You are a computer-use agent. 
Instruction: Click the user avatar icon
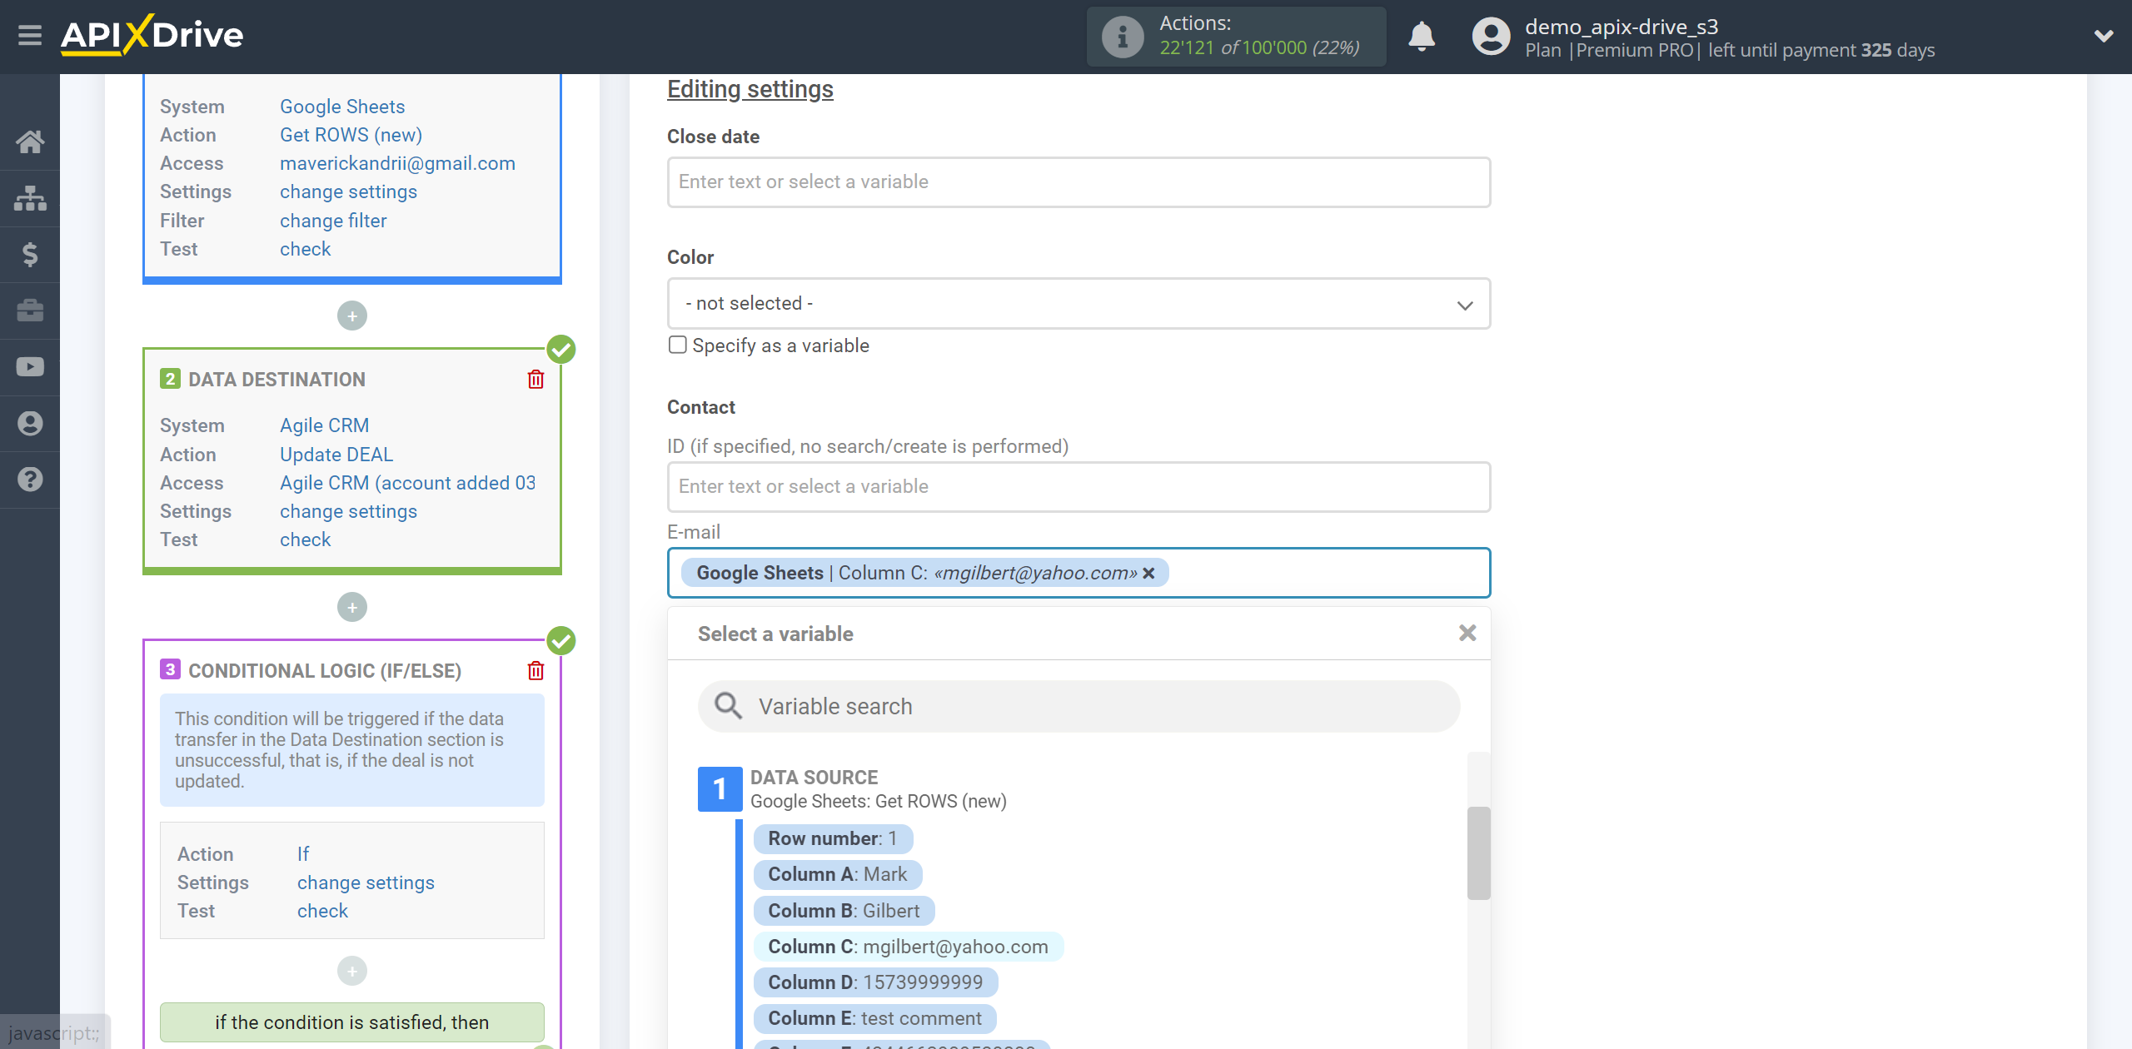coord(1491,37)
